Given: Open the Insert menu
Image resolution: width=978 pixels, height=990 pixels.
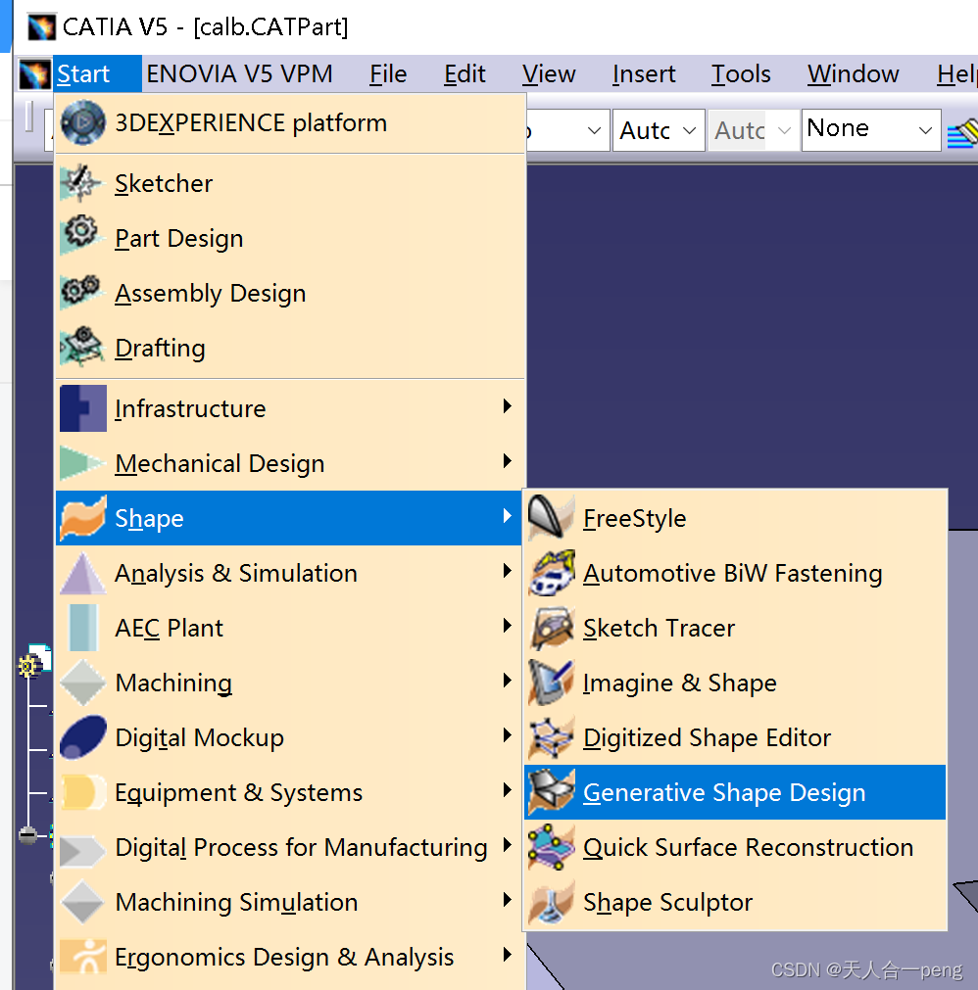Looking at the screenshot, I should click(644, 73).
